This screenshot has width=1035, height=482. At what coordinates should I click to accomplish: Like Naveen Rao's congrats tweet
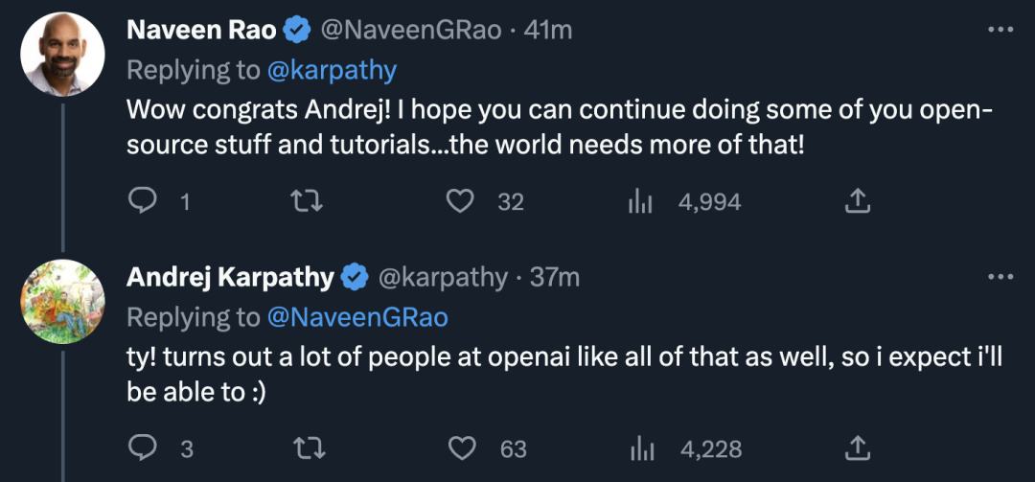[462, 200]
